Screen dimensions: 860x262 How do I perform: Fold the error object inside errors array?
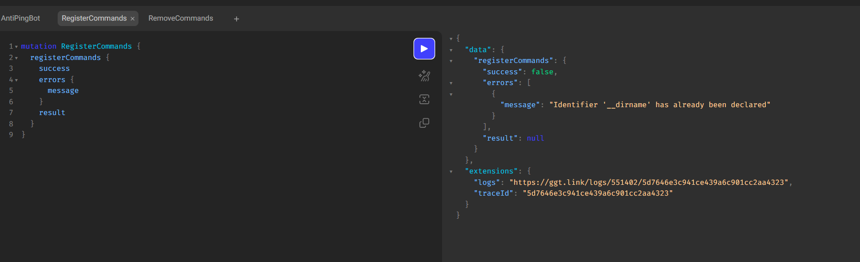click(451, 94)
